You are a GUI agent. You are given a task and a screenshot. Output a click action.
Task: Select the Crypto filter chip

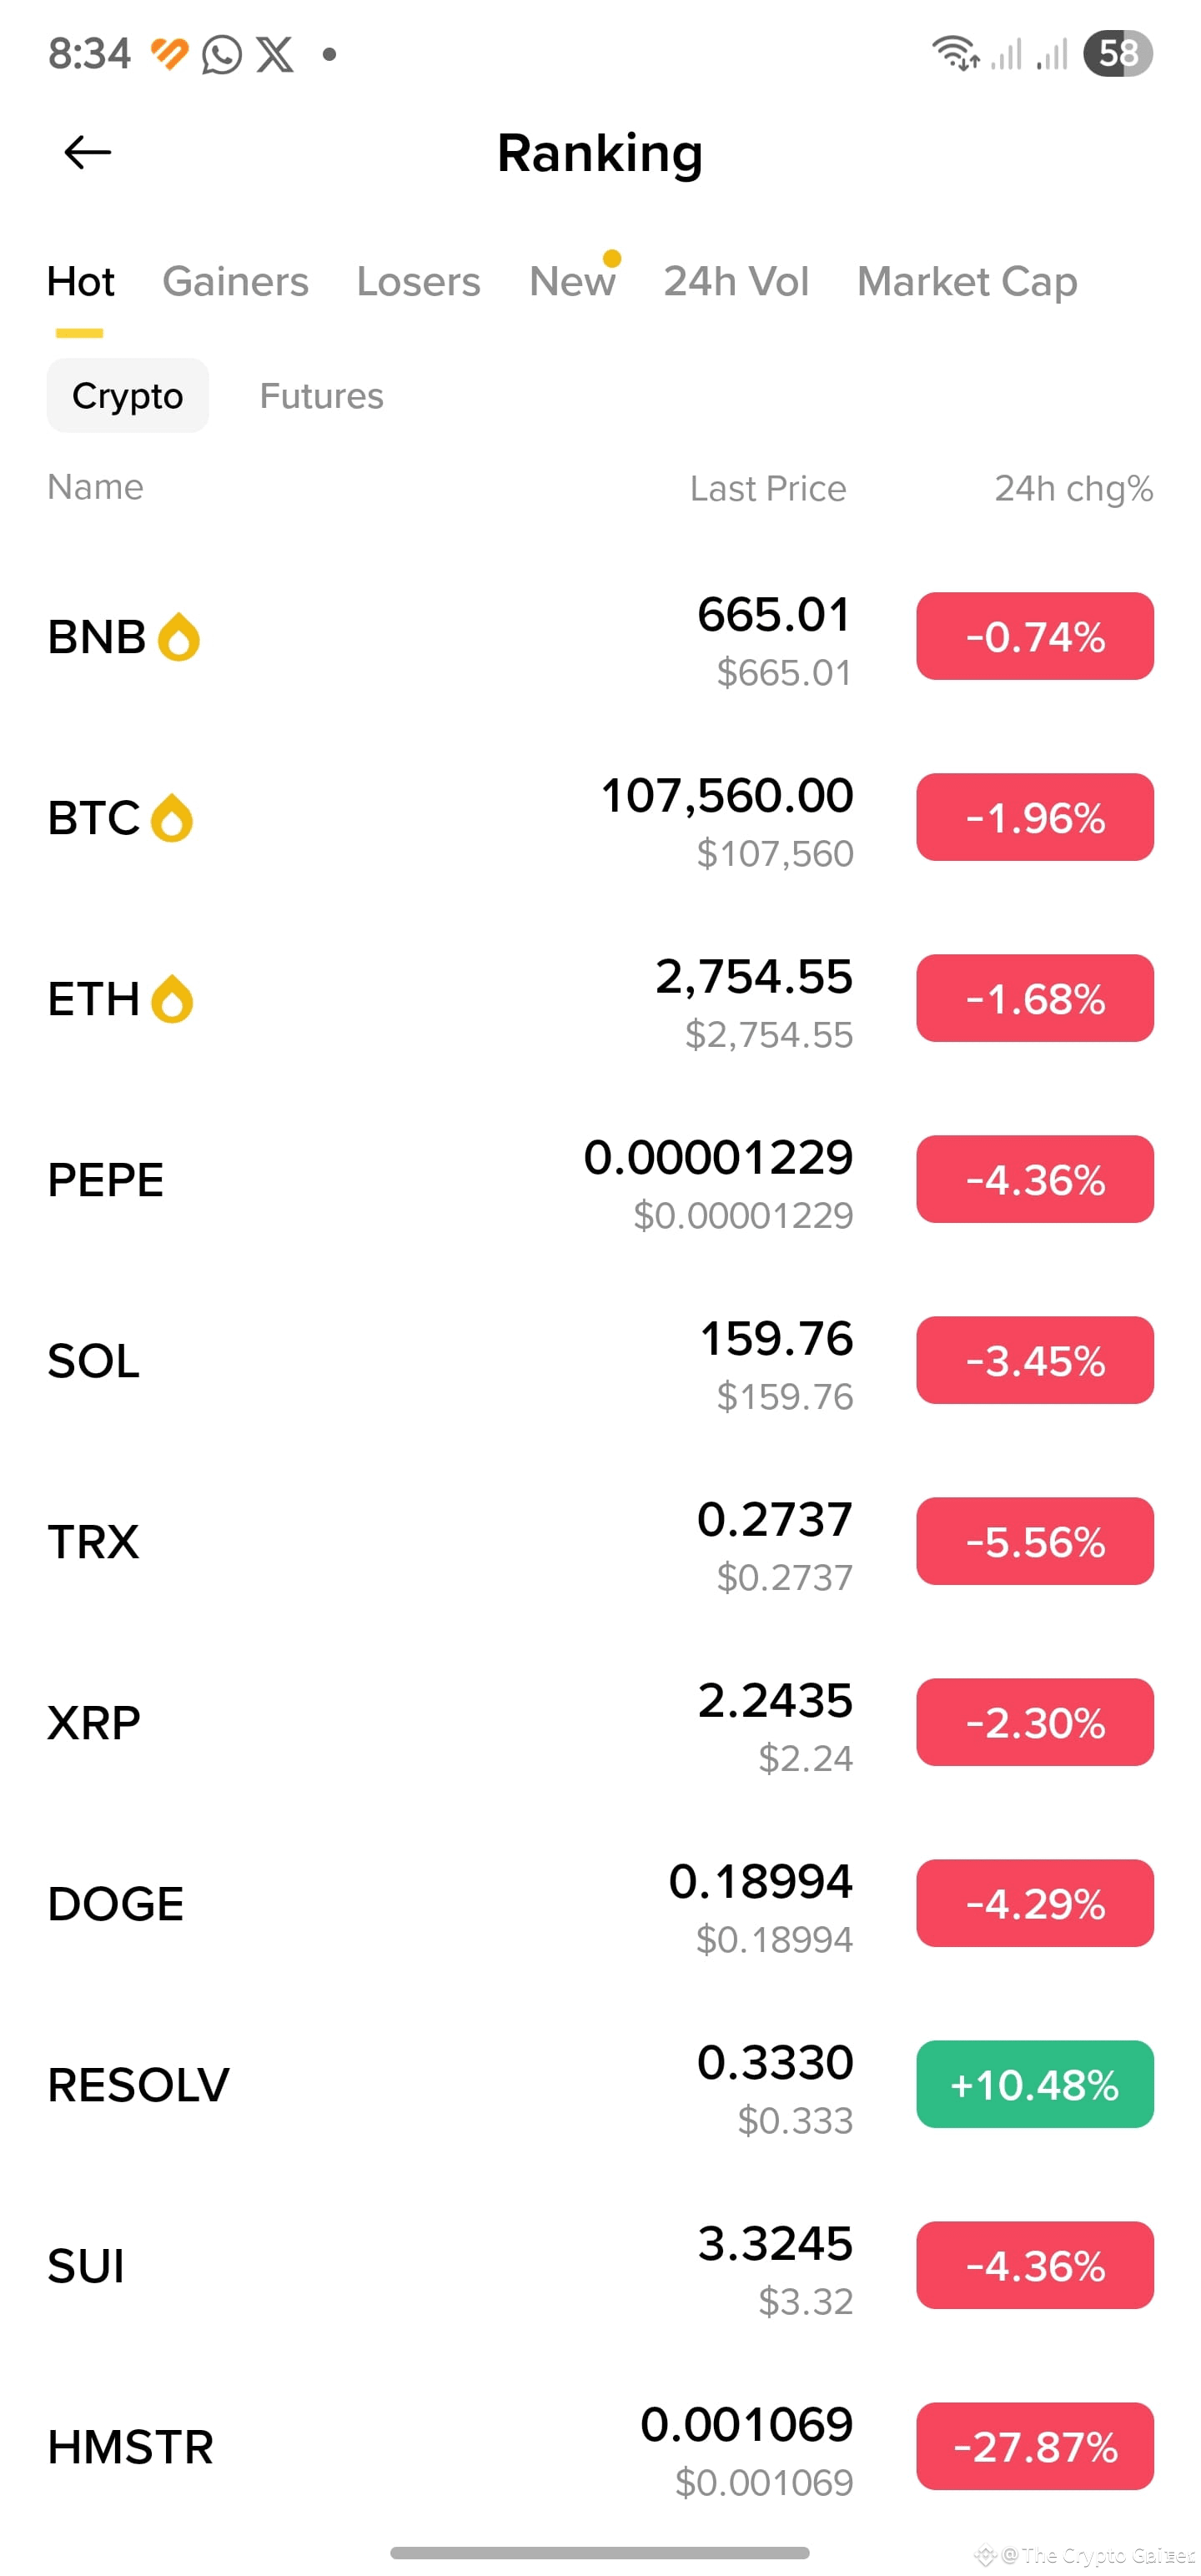[128, 396]
